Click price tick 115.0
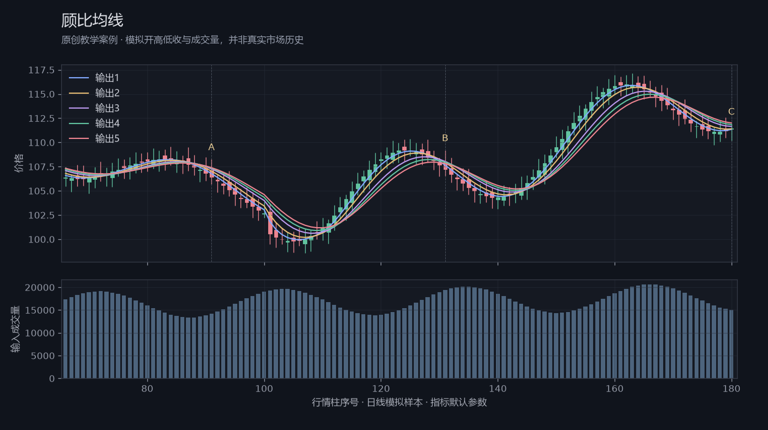 coord(41,94)
